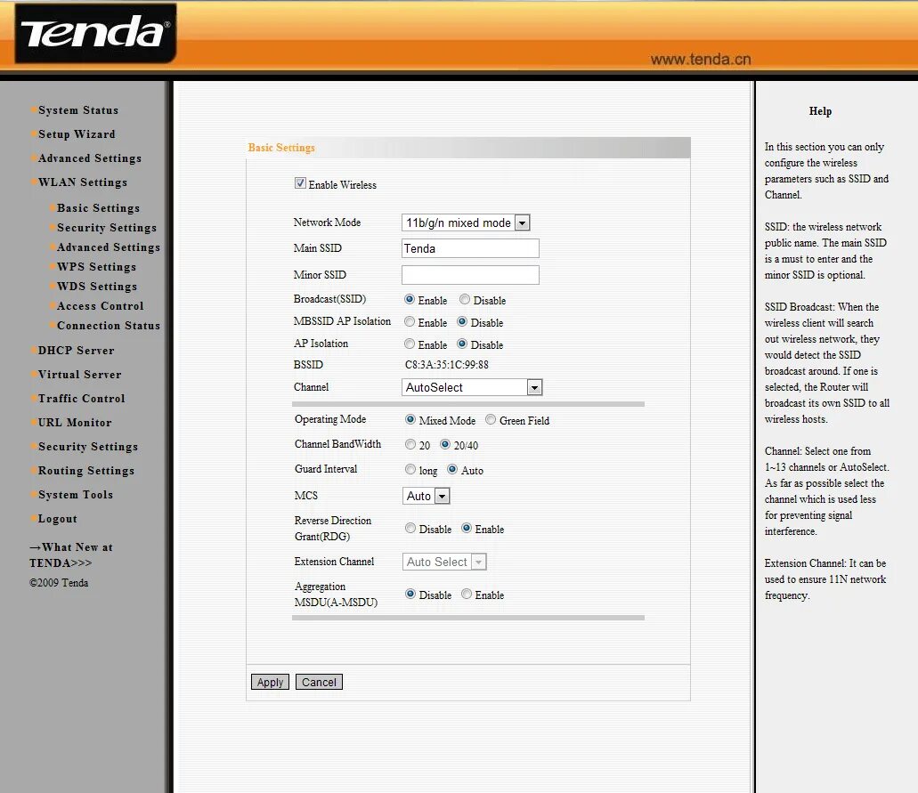918x793 pixels.
Task: Set Channel BandWidth to 20
Action: pyautogui.click(x=410, y=444)
